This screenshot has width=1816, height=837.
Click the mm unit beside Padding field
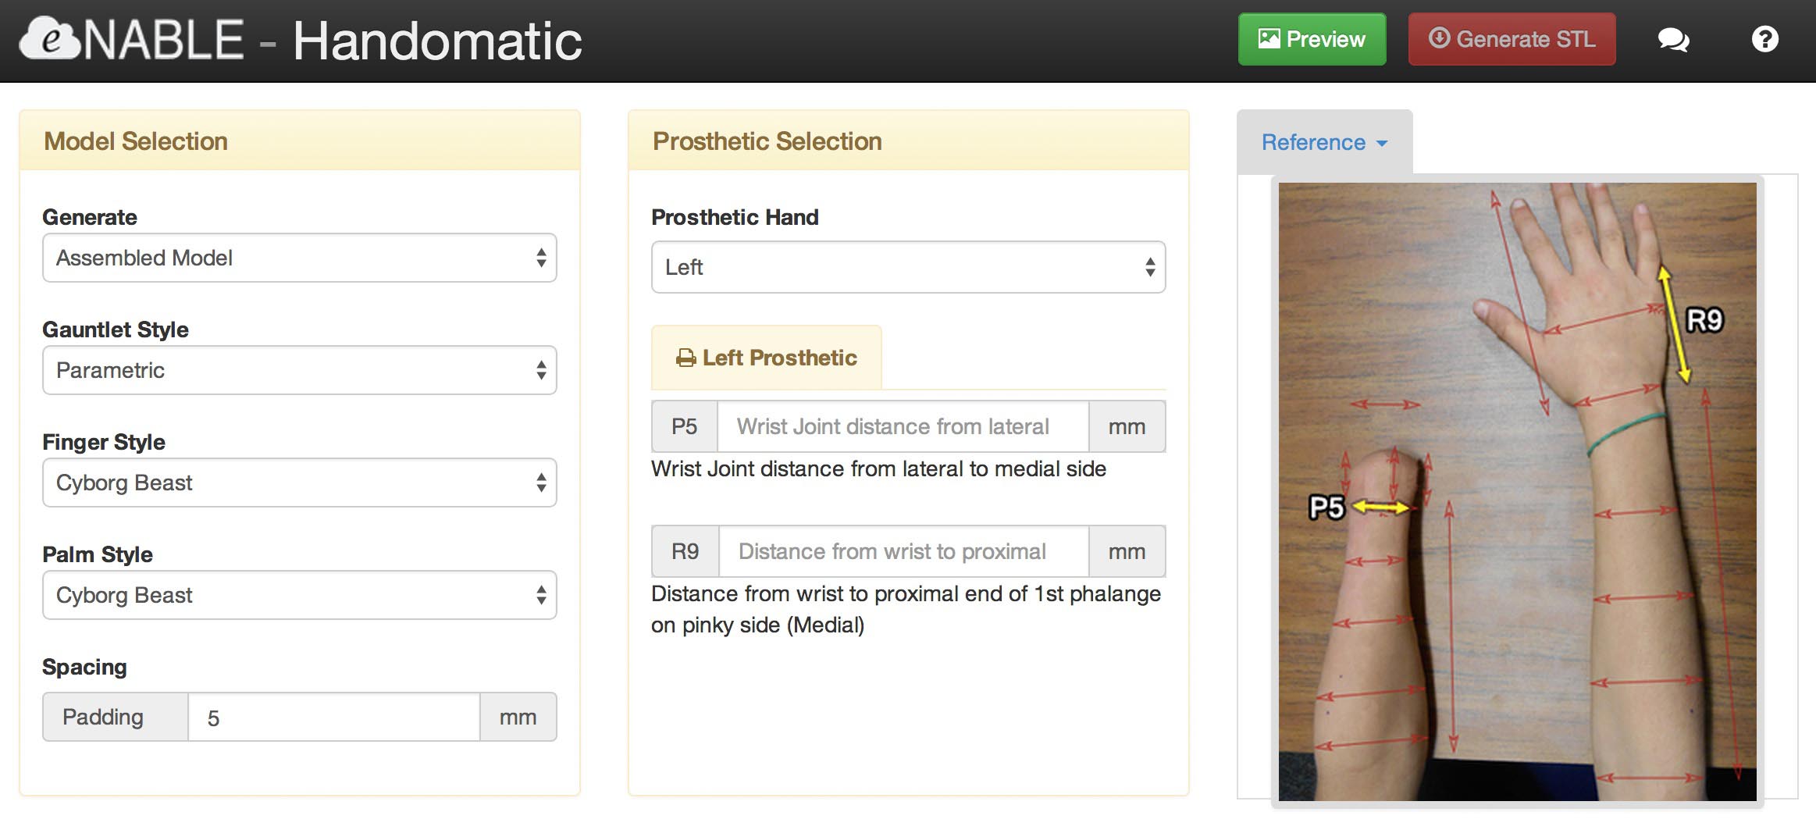518,717
